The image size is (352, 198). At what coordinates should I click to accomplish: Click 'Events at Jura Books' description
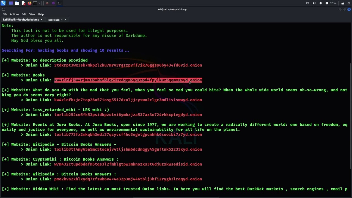click(174, 127)
